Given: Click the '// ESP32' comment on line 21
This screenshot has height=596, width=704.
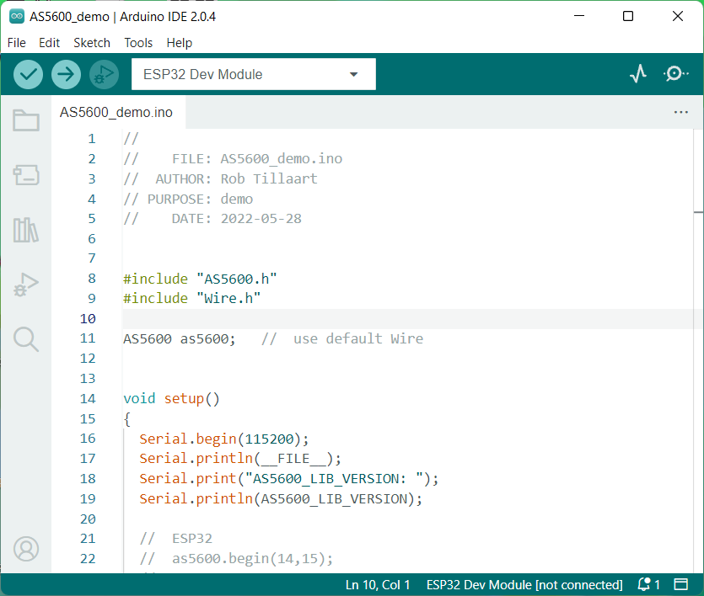Looking at the screenshot, I should point(176,539).
